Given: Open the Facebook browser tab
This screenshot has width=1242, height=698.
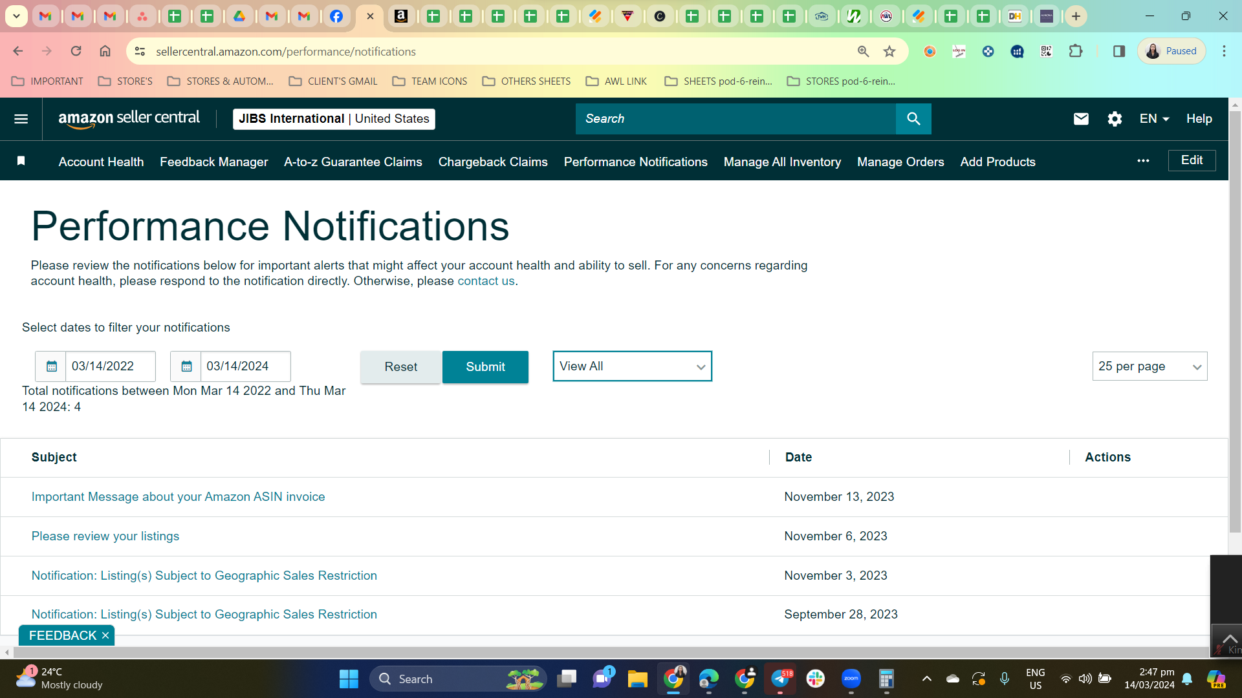Looking at the screenshot, I should [x=336, y=16].
